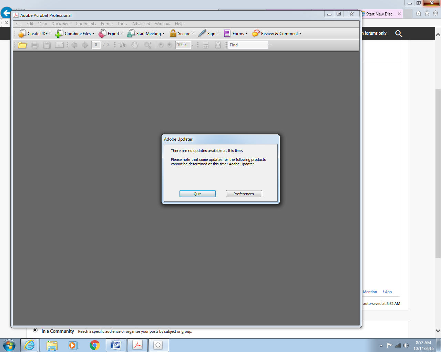
Task: Open the Help menu
Action: point(179,24)
